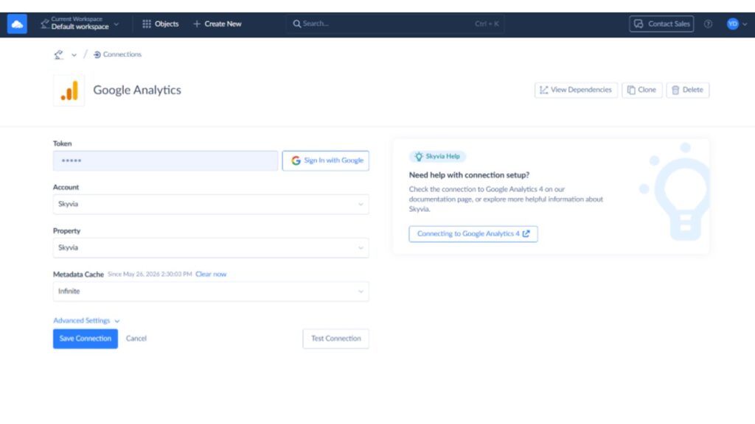Cancel editing the connection
Viewport: 755px width, 424px height.
click(x=136, y=339)
